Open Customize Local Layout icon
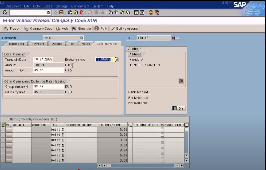 pyautogui.click(x=157, y=12)
